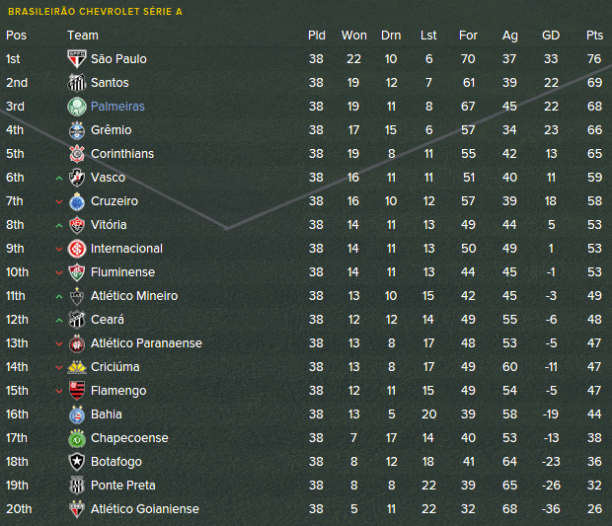612x526 pixels.
Task: Click the São Paulo club crest
Action: 76,59
